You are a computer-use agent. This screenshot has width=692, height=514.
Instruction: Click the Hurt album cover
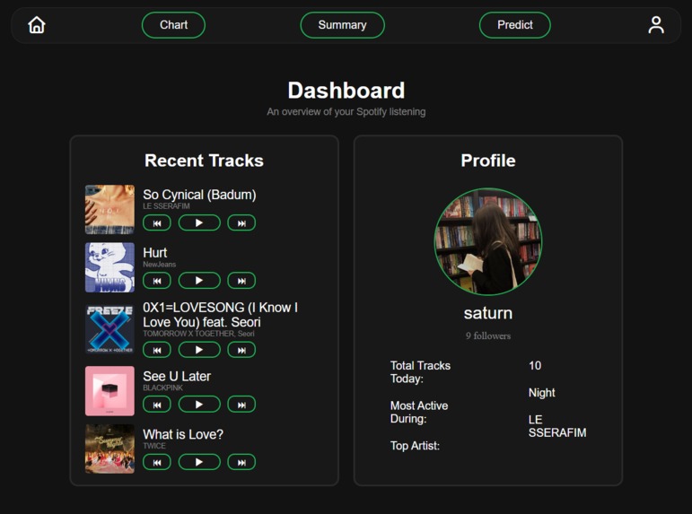tap(109, 267)
